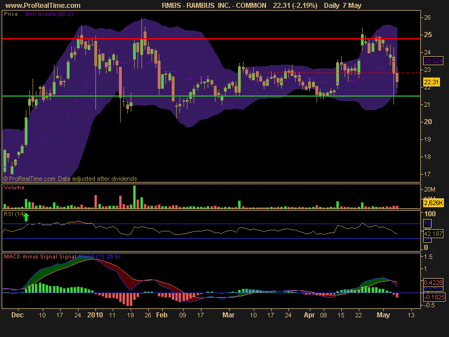Click the 0.4228 MACD signal value tag
The width and height of the screenshot is (449, 337).
pyautogui.click(x=433, y=283)
